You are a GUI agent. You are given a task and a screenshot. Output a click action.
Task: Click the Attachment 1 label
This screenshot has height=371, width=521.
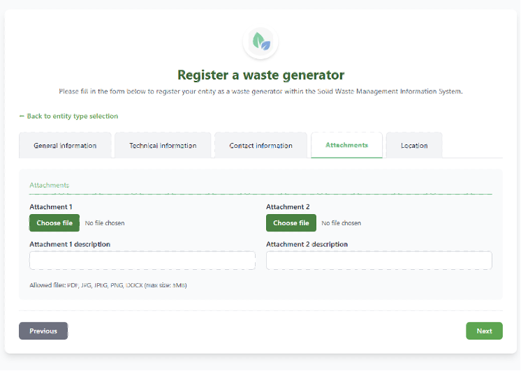tap(51, 207)
